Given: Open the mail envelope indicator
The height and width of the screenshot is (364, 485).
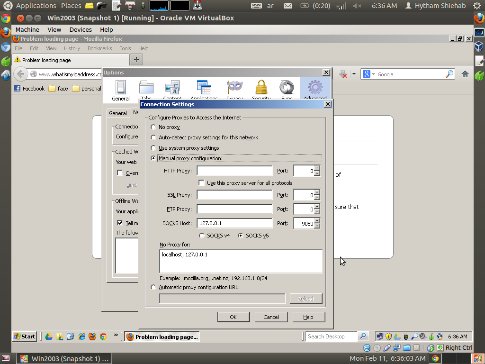Looking at the screenshot, I should click(287, 6).
